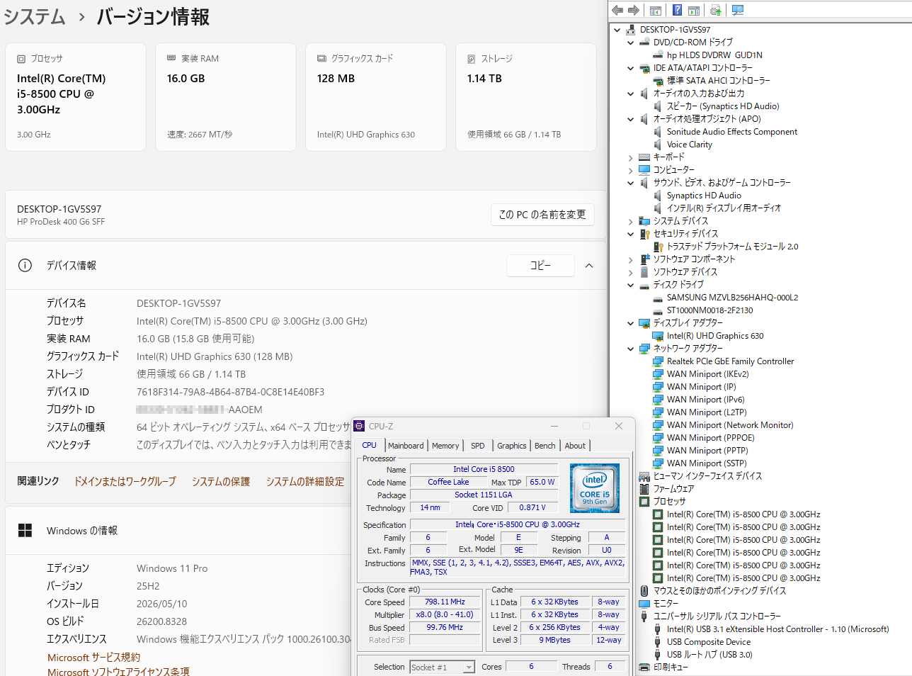Click the Code Name field Coffee Lake

(x=448, y=482)
